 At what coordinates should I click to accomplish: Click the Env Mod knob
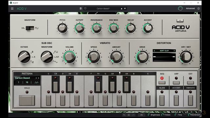(114, 28)
